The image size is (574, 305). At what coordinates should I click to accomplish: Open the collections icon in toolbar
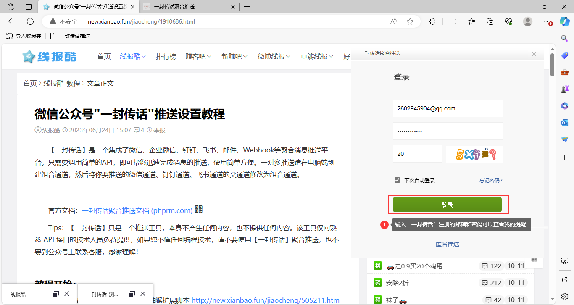pyautogui.click(x=490, y=21)
